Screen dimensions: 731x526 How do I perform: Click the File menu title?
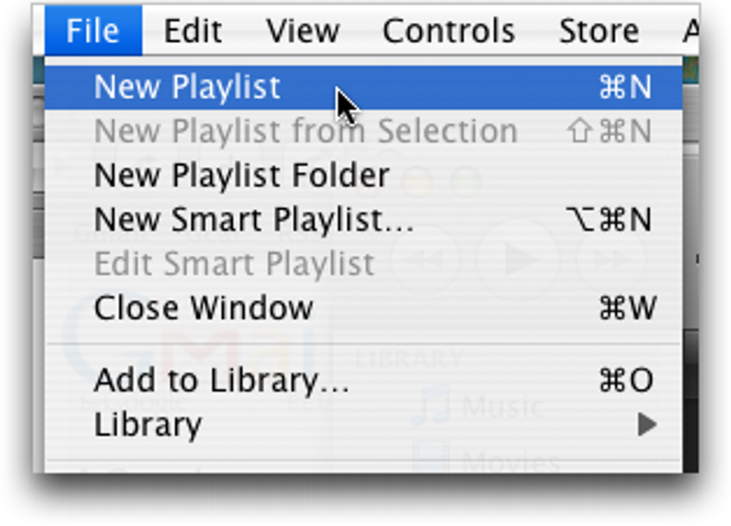92,31
